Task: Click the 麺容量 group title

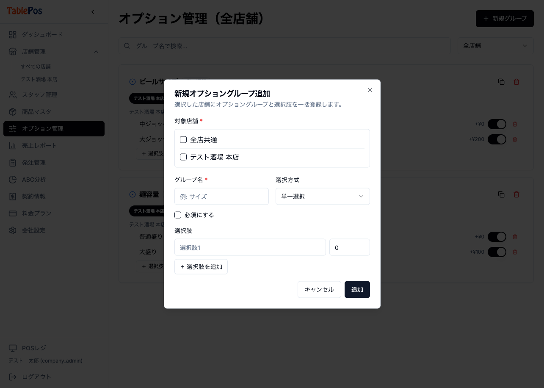Action: coord(149,194)
